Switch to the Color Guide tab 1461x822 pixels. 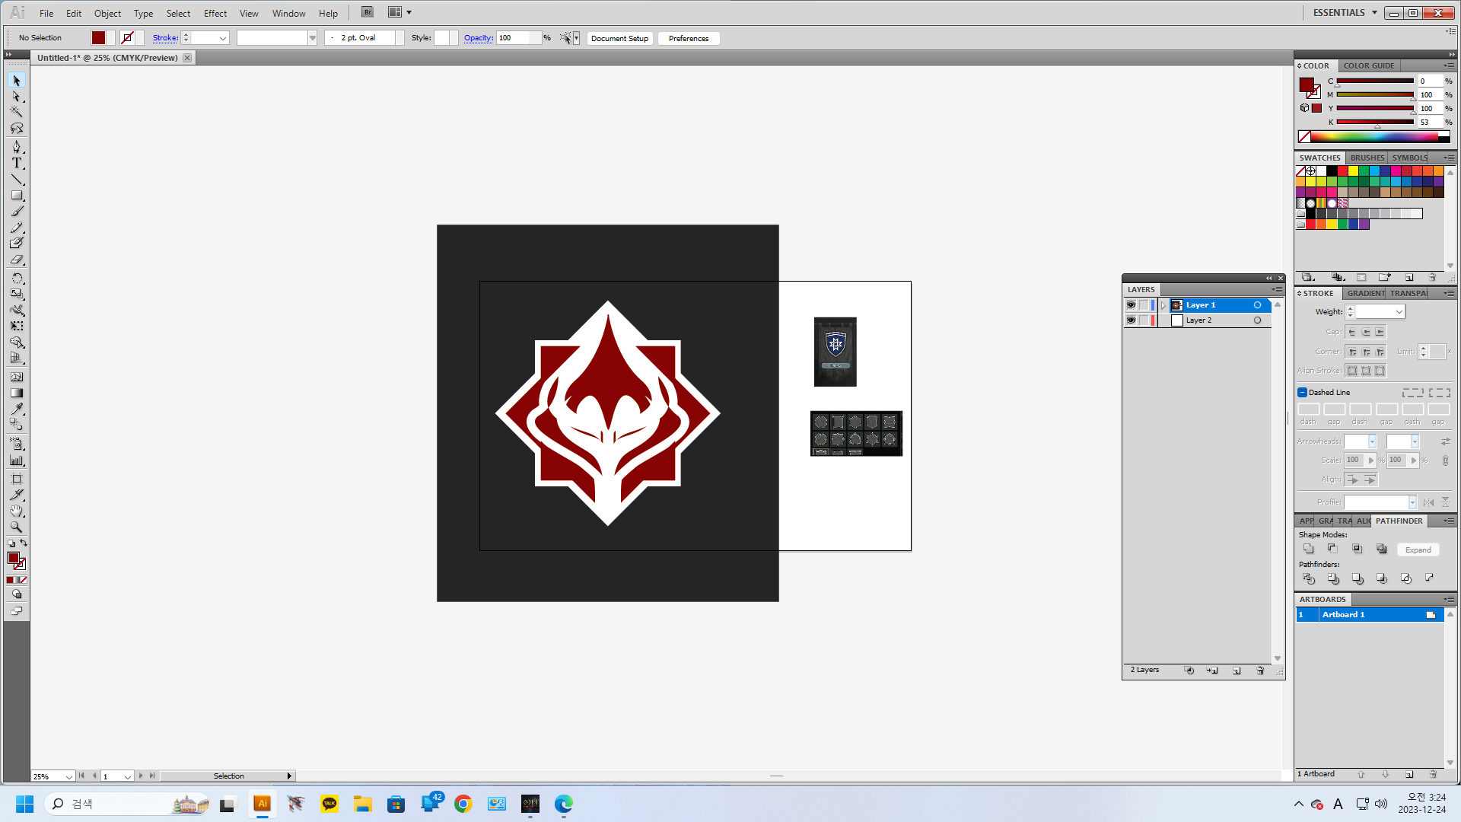coord(1368,66)
